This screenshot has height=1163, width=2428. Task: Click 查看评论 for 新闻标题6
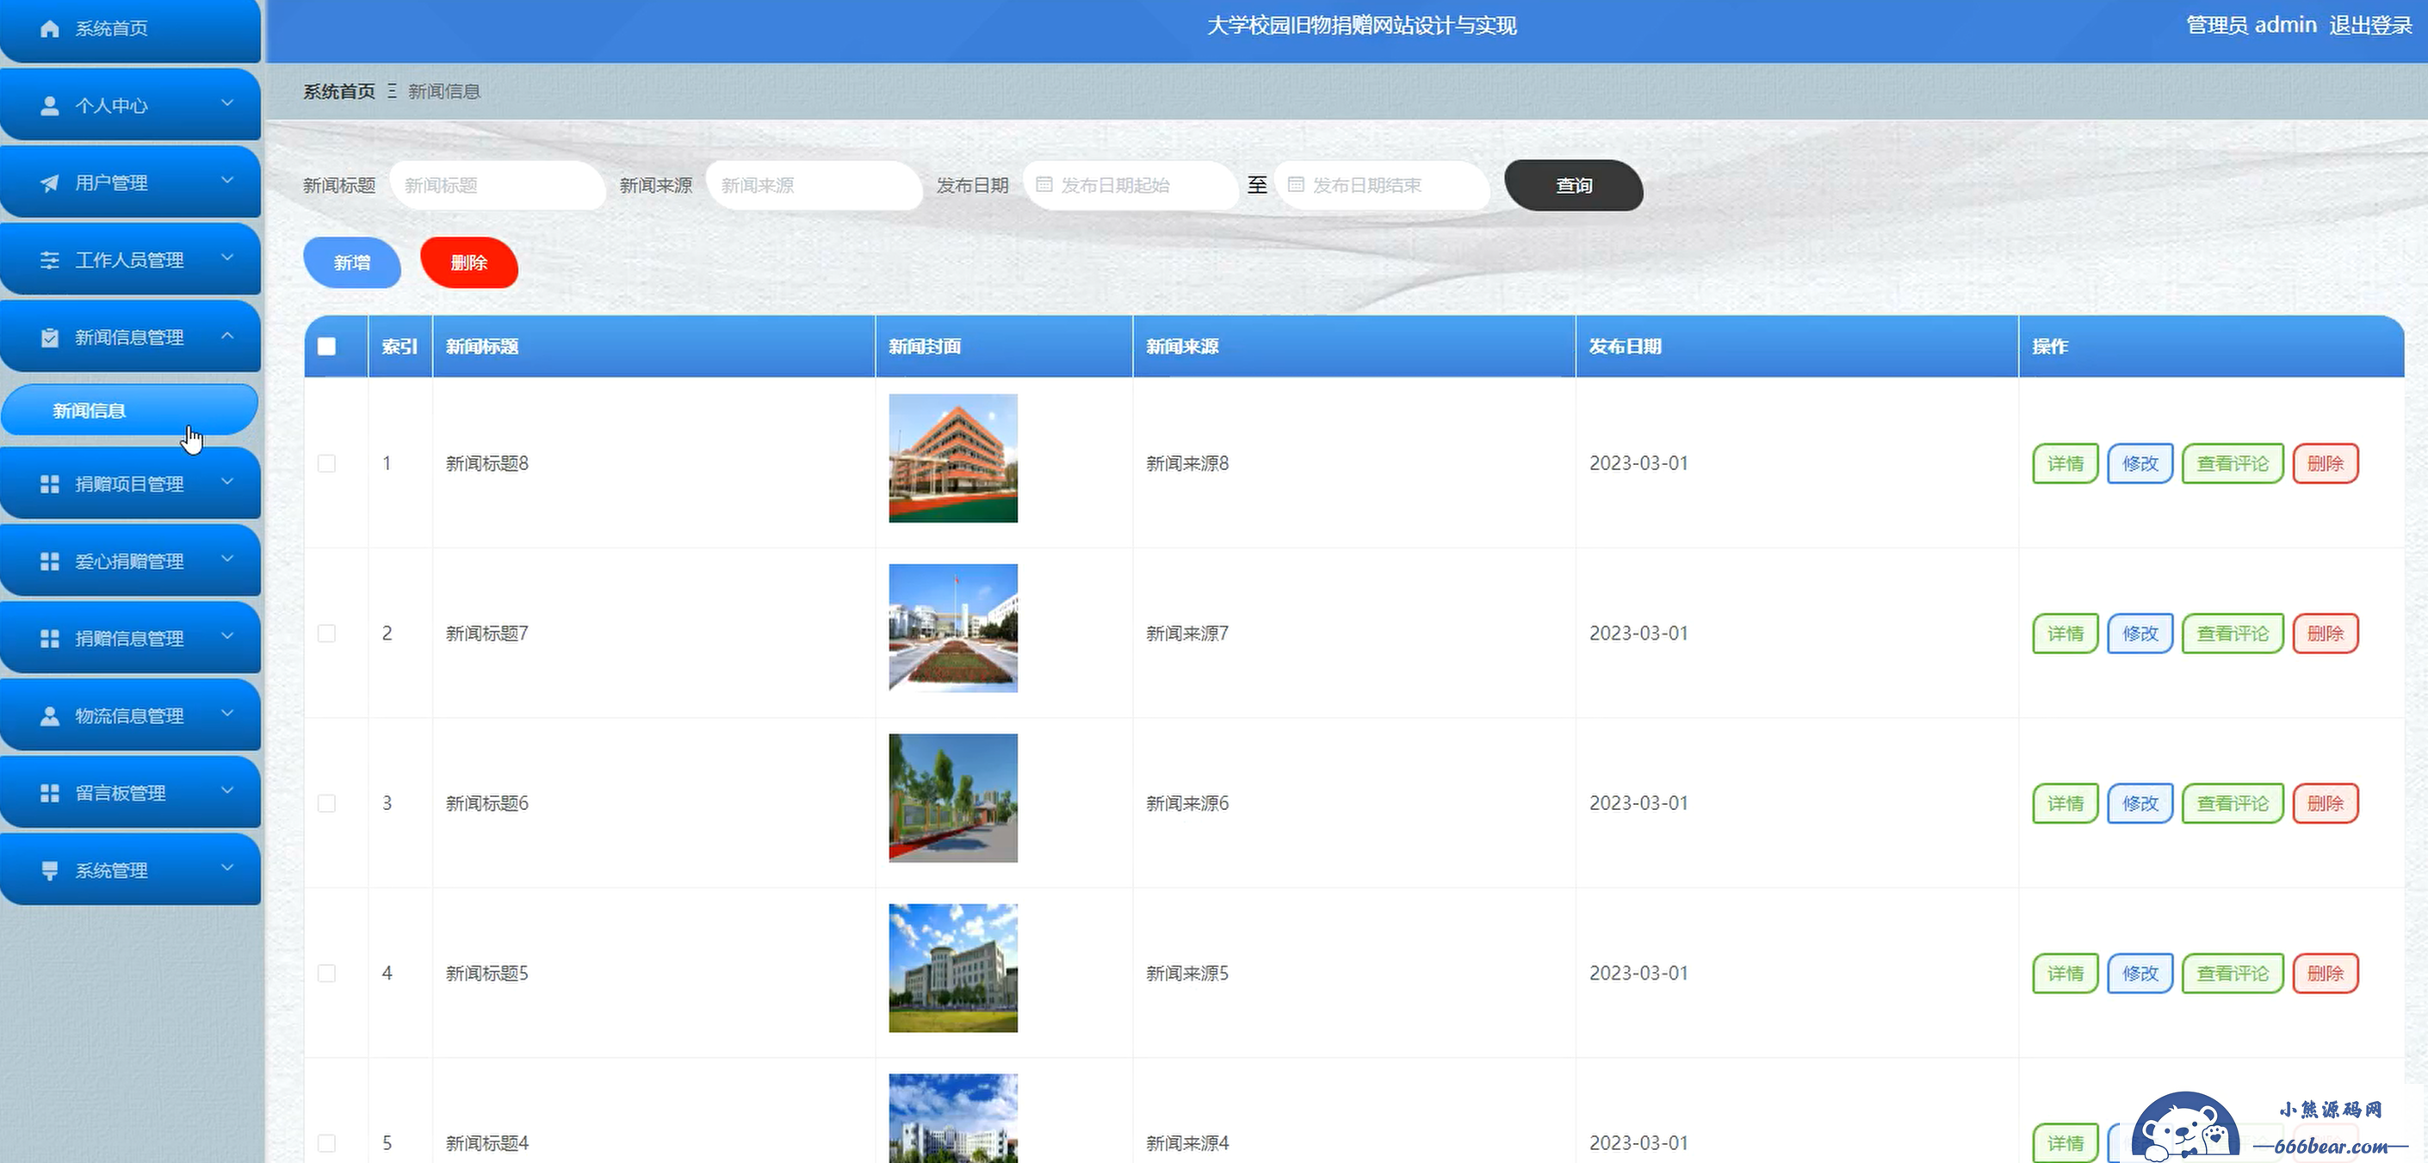(x=2233, y=803)
